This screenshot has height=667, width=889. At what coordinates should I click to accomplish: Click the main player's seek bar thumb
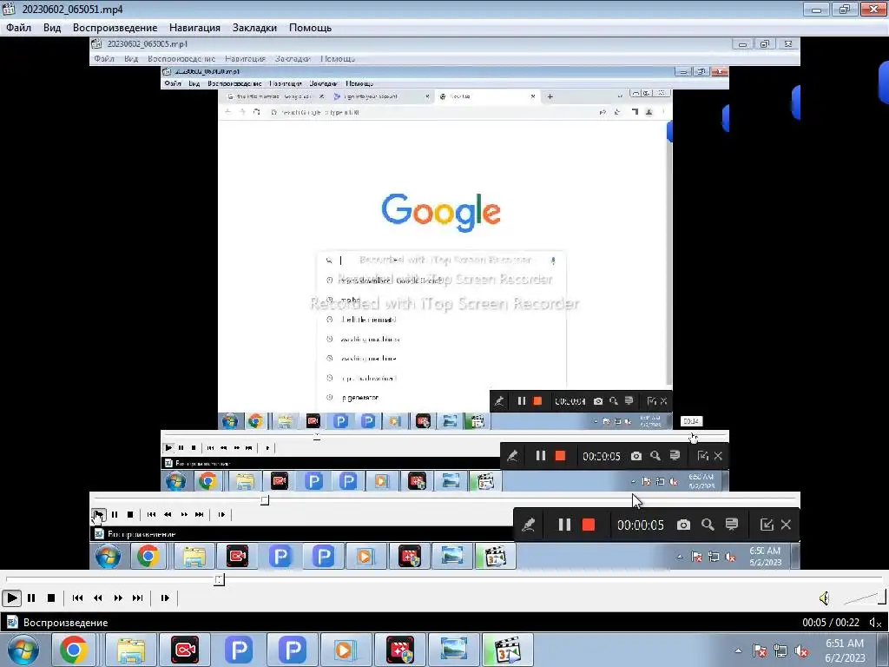[220, 579]
